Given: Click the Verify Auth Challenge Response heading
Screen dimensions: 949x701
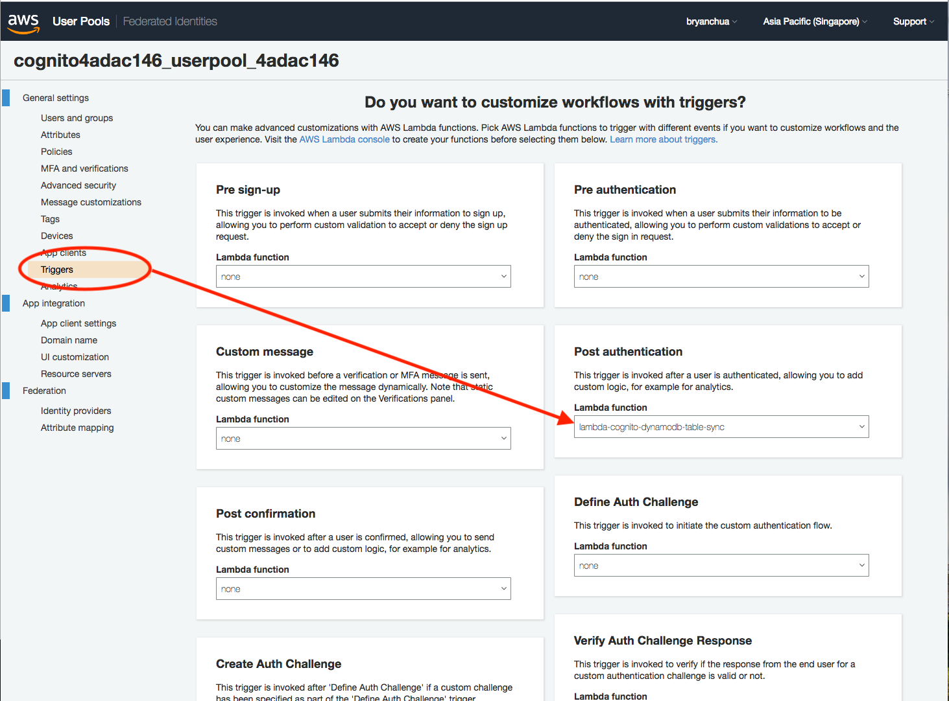Looking at the screenshot, I should pyautogui.click(x=663, y=641).
